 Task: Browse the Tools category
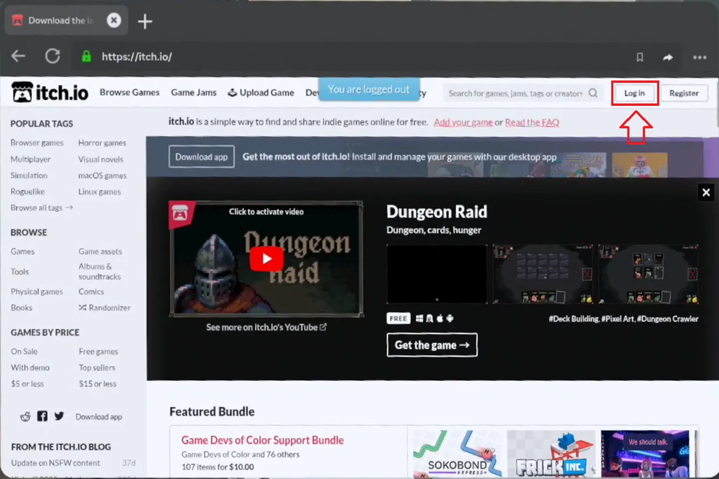pyautogui.click(x=20, y=271)
